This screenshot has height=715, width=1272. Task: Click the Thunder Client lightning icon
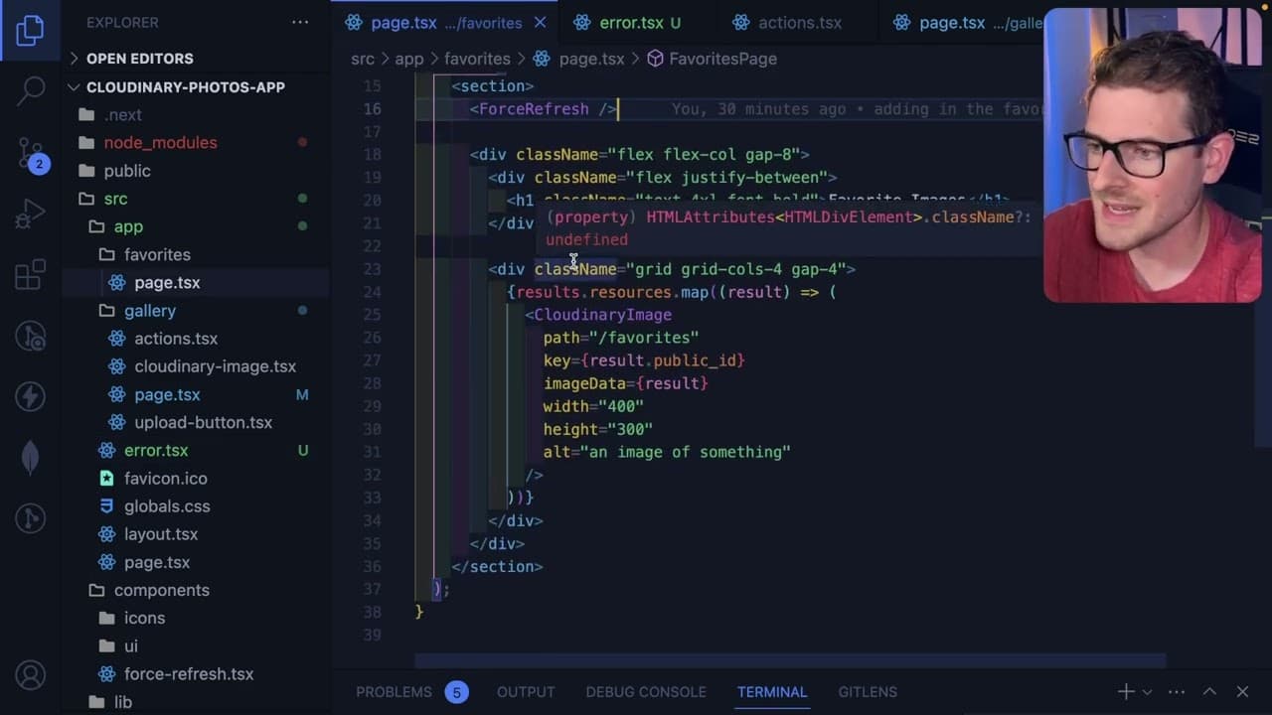30,396
